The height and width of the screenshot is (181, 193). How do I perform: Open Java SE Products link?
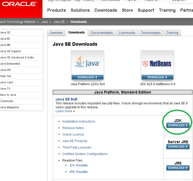point(75,141)
